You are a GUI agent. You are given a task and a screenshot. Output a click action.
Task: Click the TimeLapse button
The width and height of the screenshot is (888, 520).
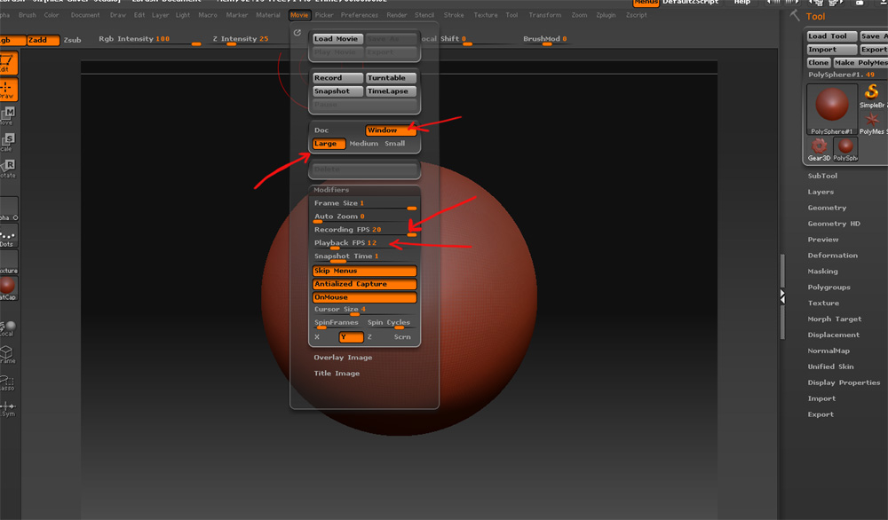(391, 91)
